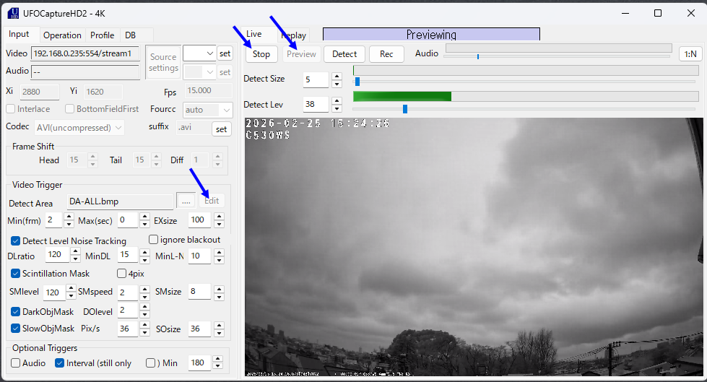
Task: Click the Detect Area browse (....) button
Action: [186, 201]
